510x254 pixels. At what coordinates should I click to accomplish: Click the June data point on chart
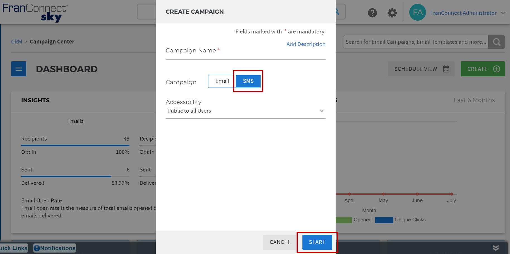coord(417,194)
